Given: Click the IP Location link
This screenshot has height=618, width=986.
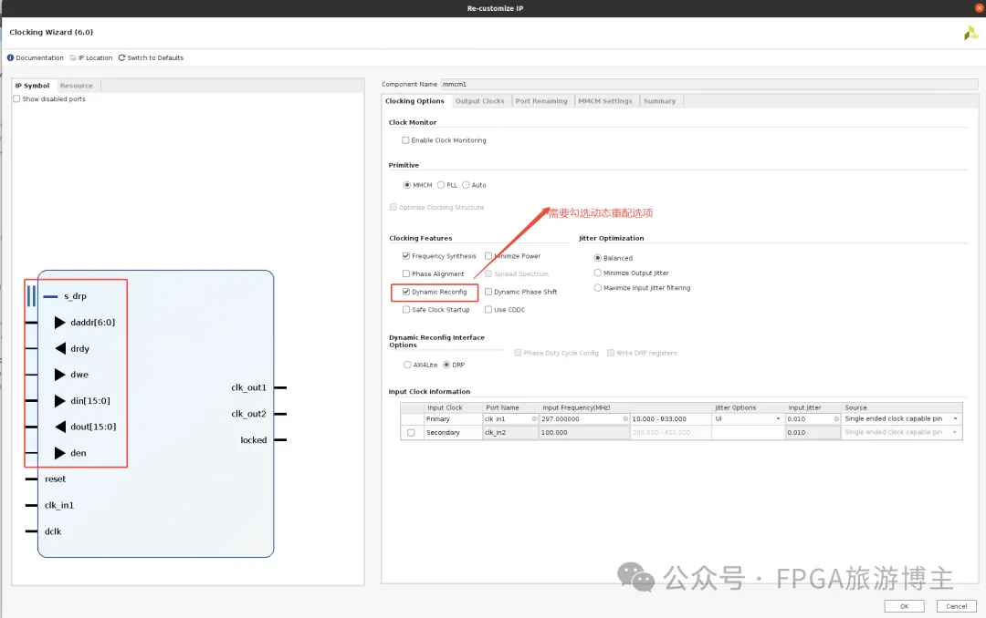Looking at the screenshot, I should click(x=95, y=57).
